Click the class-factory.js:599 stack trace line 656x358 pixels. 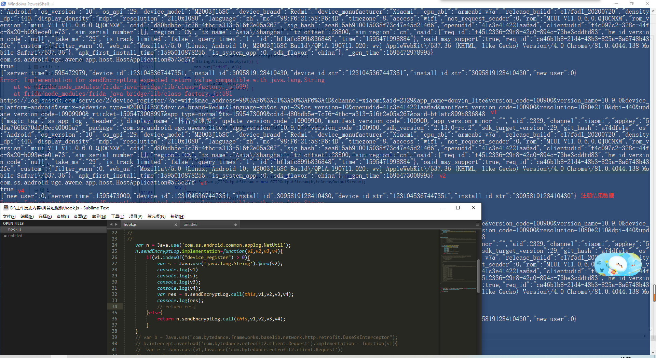(131, 87)
